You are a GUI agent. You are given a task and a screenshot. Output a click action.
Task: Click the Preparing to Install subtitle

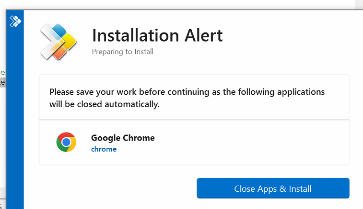click(x=122, y=52)
